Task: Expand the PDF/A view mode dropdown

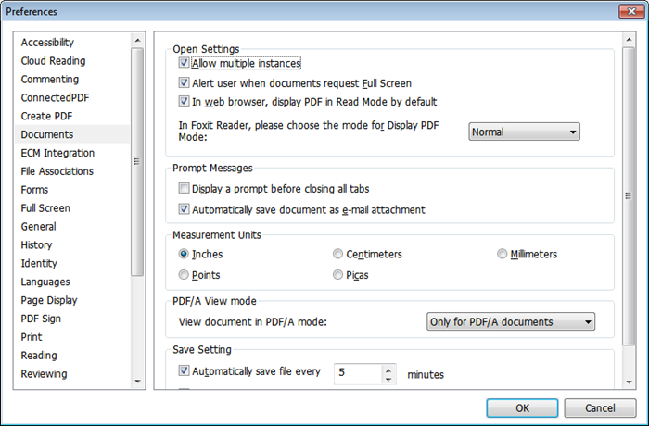Action: tap(510, 322)
